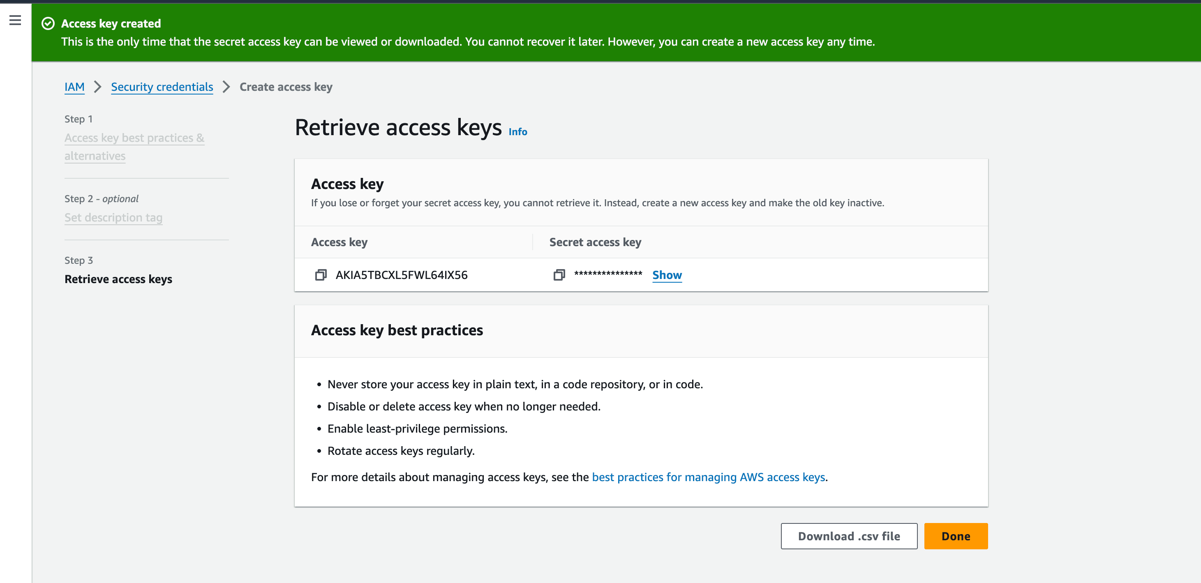
Task: Download the .csv file
Action: (x=848, y=536)
